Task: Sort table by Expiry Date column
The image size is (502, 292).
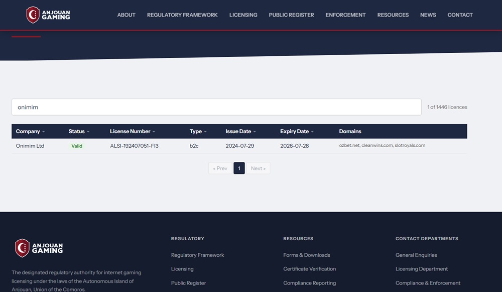Action: [297, 131]
